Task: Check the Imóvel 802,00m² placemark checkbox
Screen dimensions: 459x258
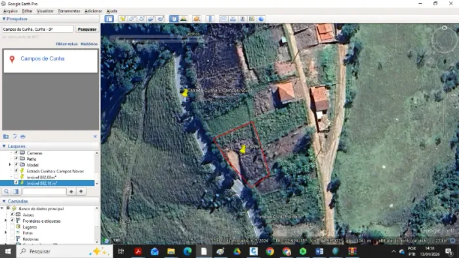Action: point(16,177)
